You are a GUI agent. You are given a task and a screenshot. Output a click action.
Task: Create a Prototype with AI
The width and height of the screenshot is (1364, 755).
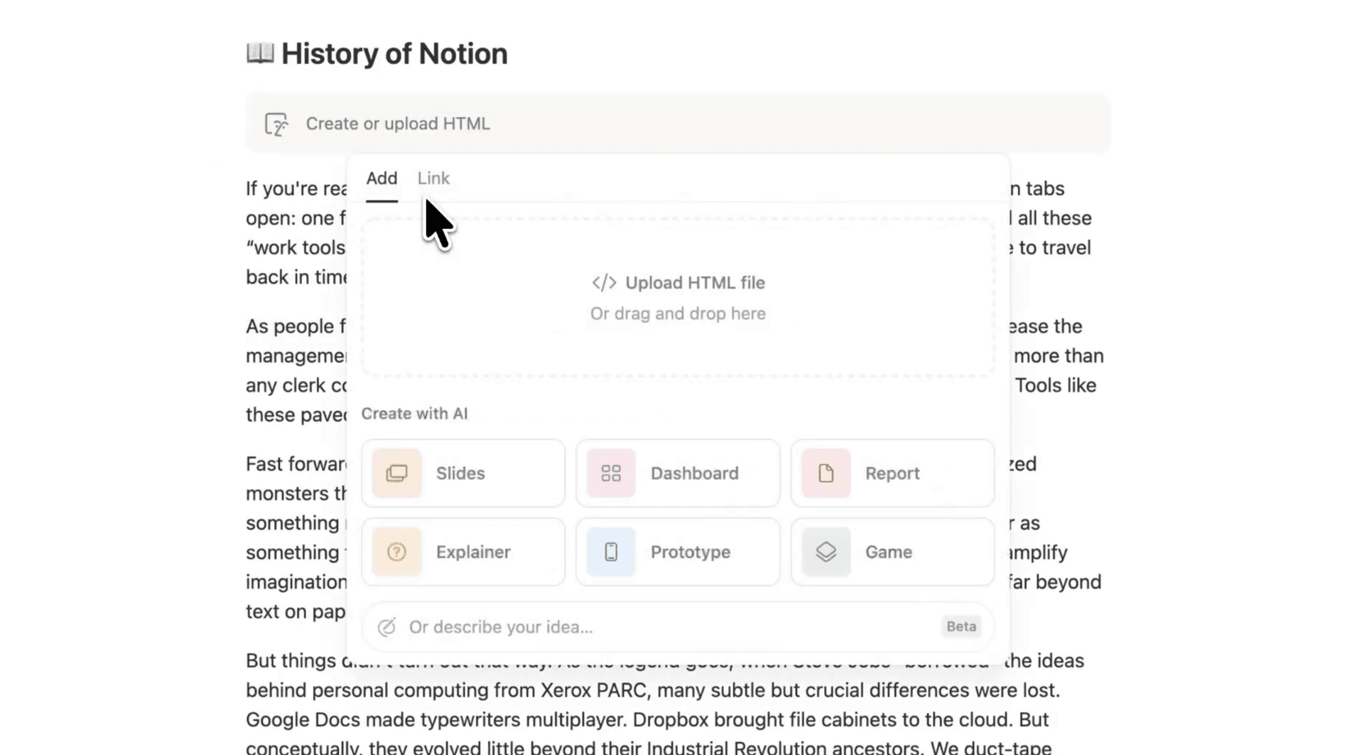point(678,552)
